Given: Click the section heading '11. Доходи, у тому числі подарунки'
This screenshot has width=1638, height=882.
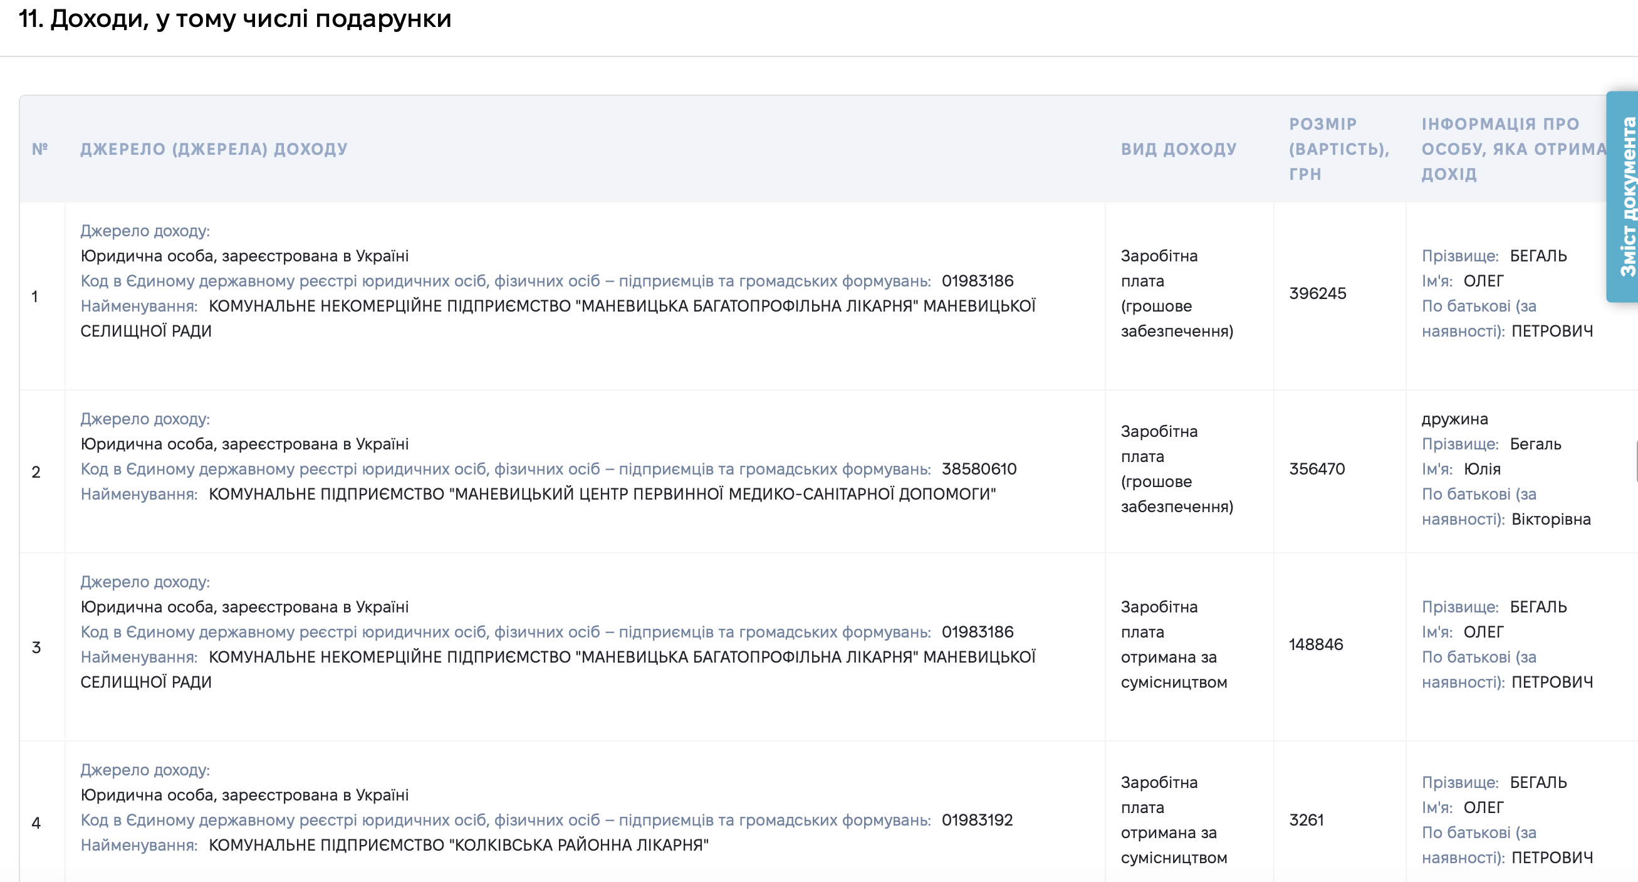Looking at the screenshot, I should 234,18.
